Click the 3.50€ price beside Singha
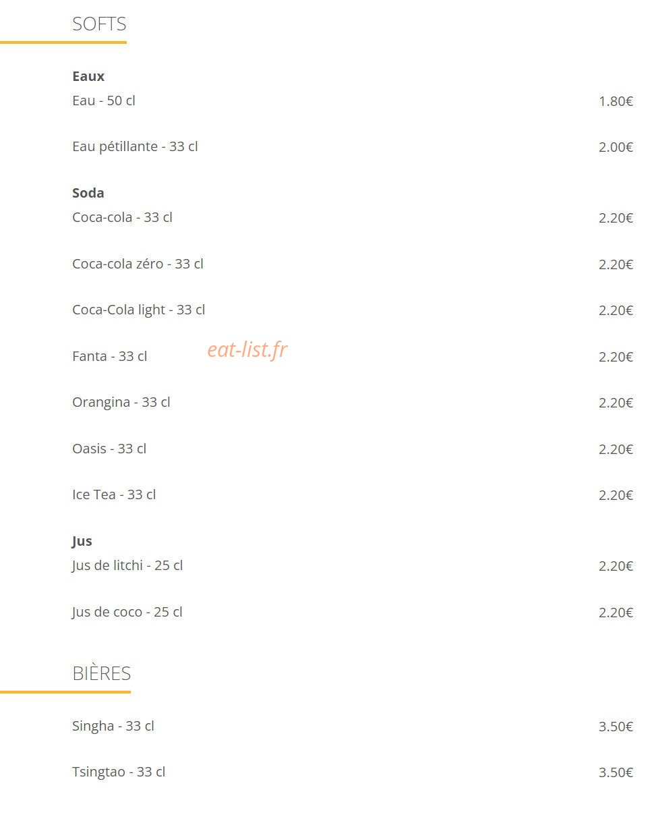The width and height of the screenshot is (654, 821). pyautogui.click(x=616, y=727)
